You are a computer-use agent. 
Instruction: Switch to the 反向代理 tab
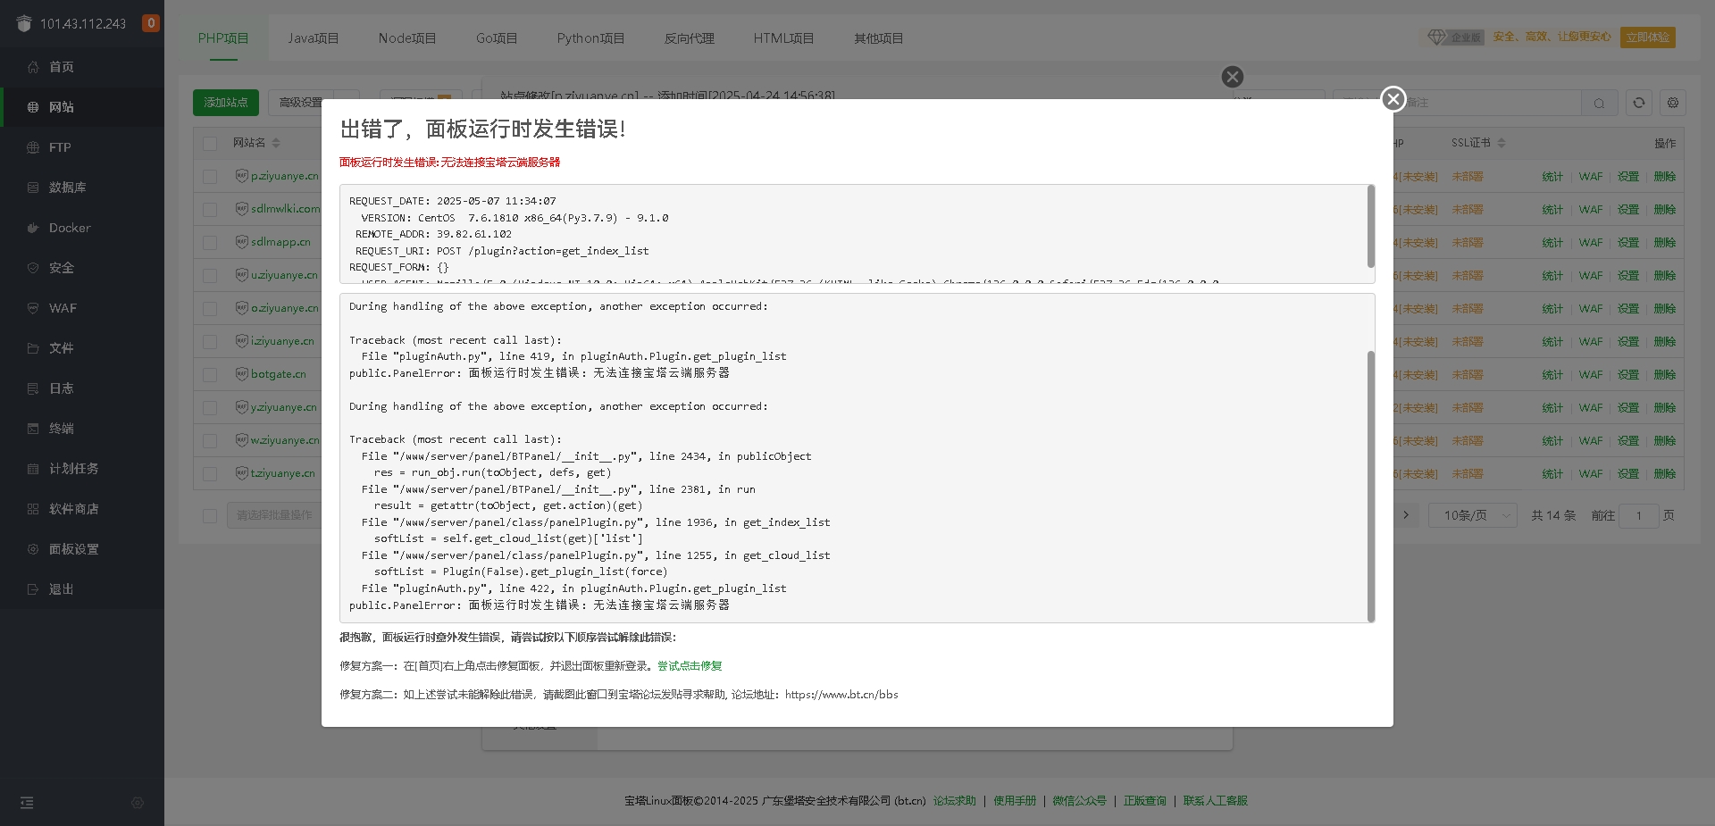click(x=689, y=38)
